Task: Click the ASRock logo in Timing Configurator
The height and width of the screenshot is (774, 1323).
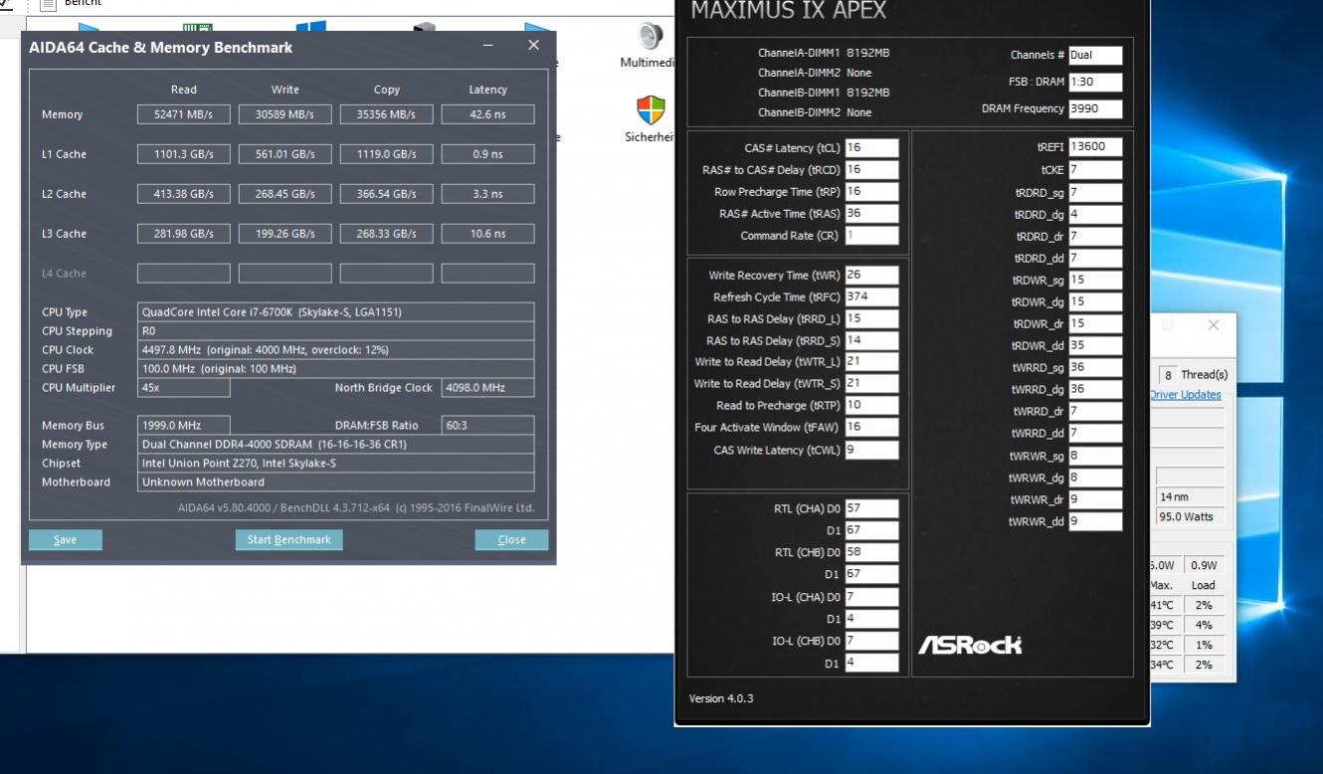Action: pos(971,645)
